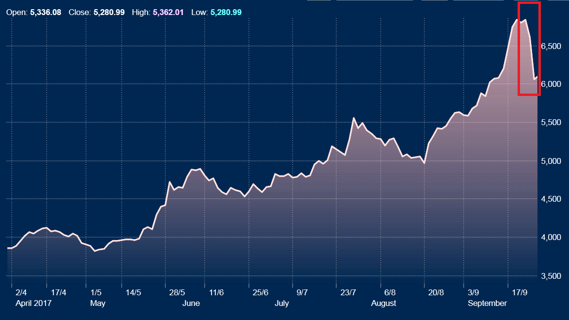The height and width of the screenshot is (320, 569).
Task: Click the 20/8 date tick label
Action: (x=436, y=292)
